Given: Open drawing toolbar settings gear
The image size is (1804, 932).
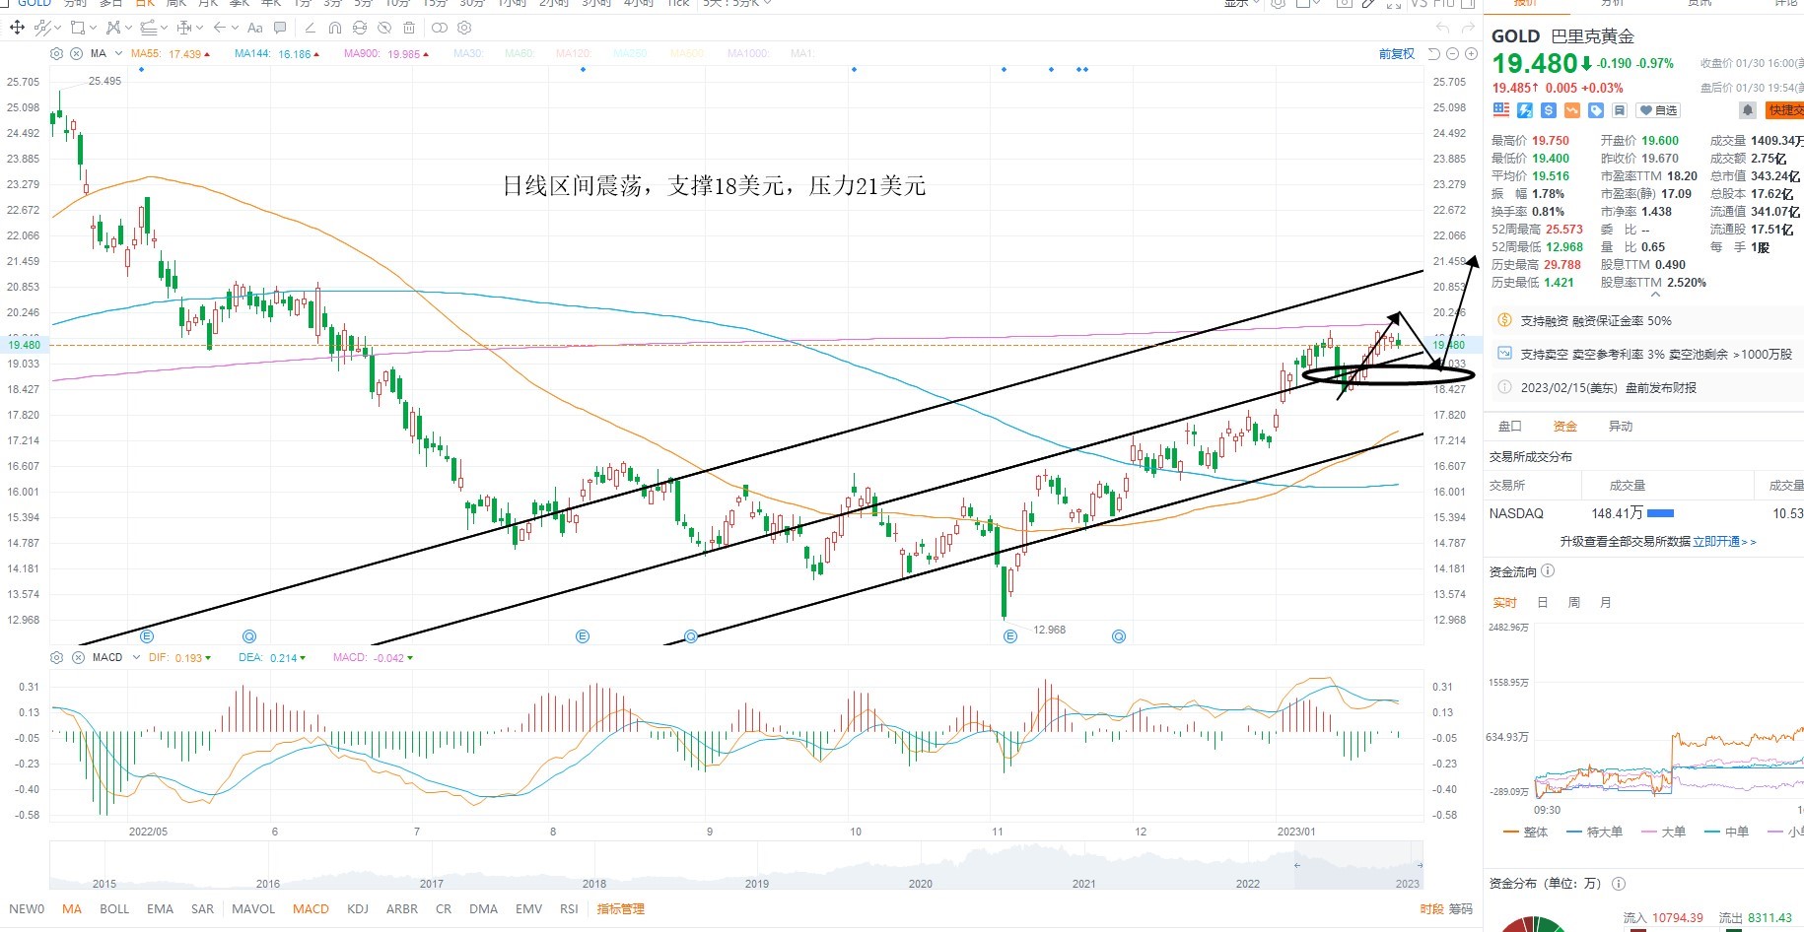Looking at the screenshot, I should coord(464,28).
